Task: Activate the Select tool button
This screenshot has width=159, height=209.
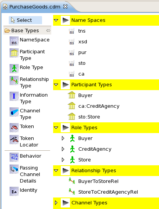Action: (x=25, y=20)
